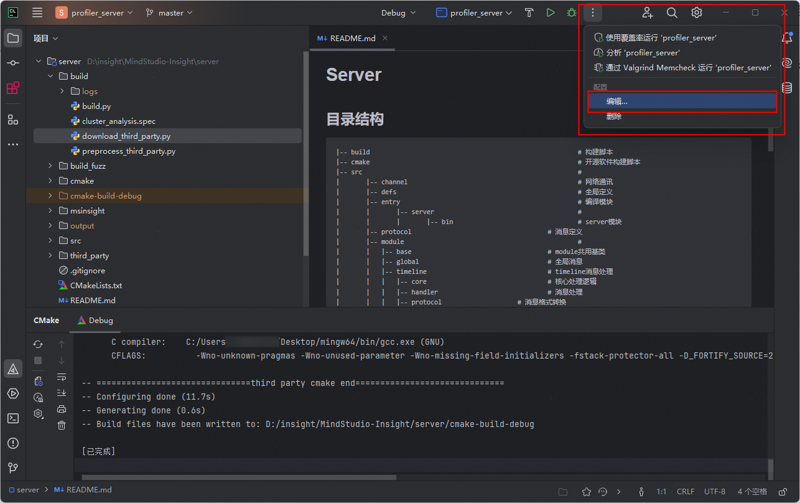Open the Notifications bell icon

tap(787, 38)
